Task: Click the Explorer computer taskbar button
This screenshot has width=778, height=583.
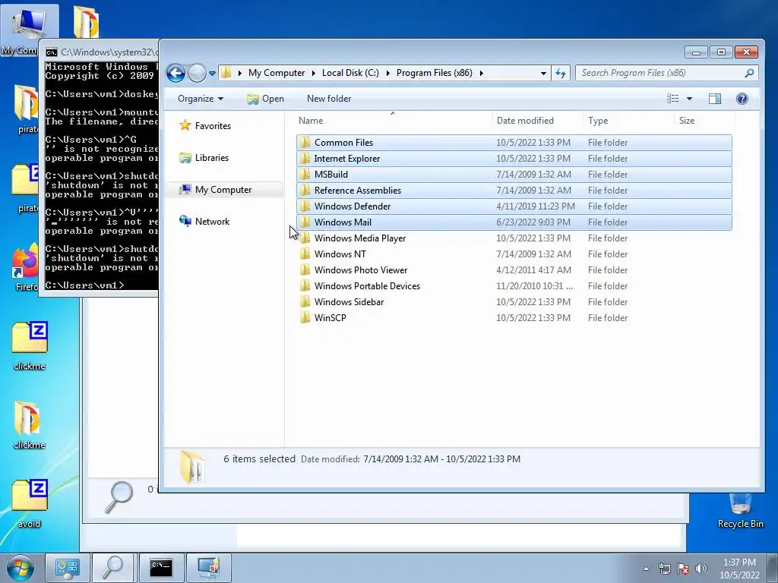Action: coord(208,568)
